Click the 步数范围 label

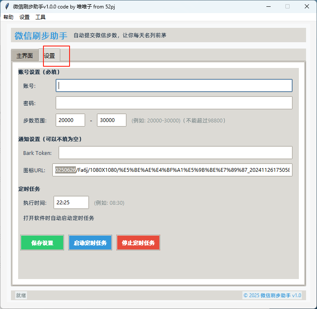(x=35, y=120)
